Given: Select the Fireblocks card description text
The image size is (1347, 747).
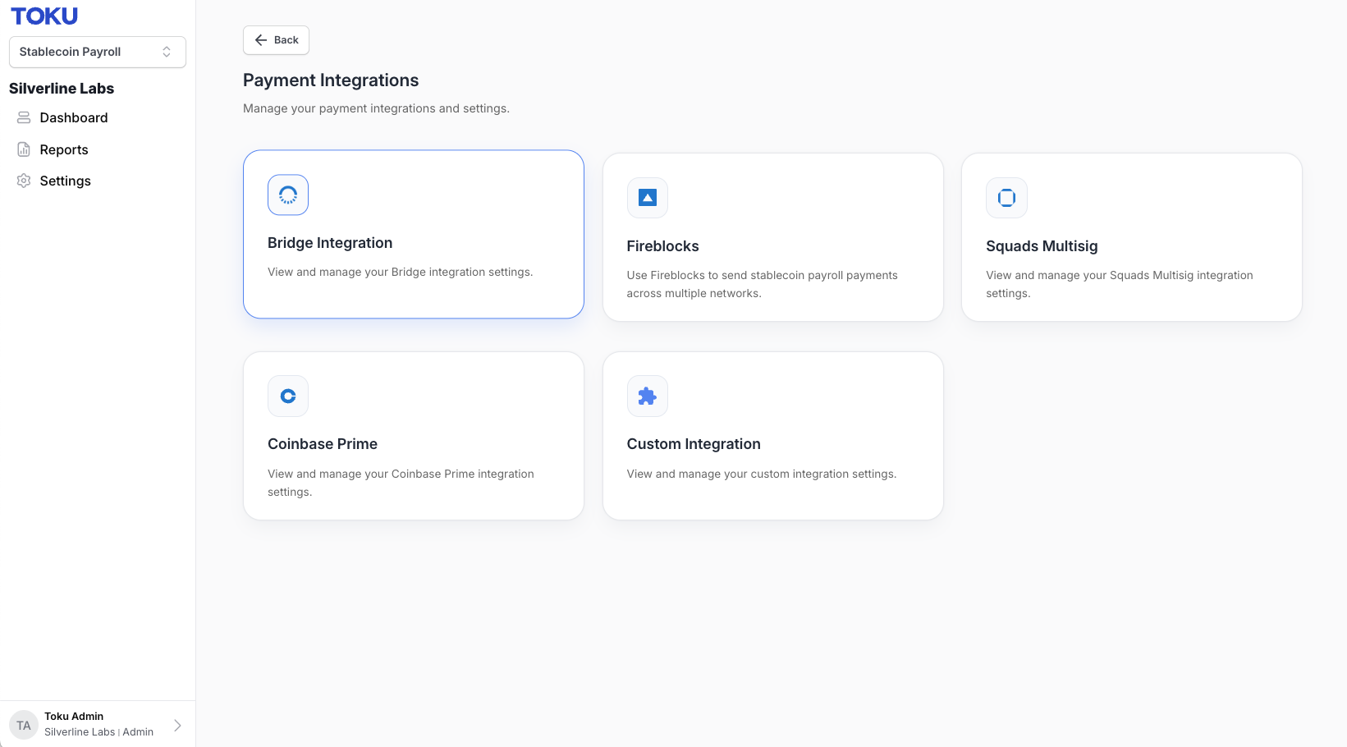Looking at the screenshot, I should 762,284.
